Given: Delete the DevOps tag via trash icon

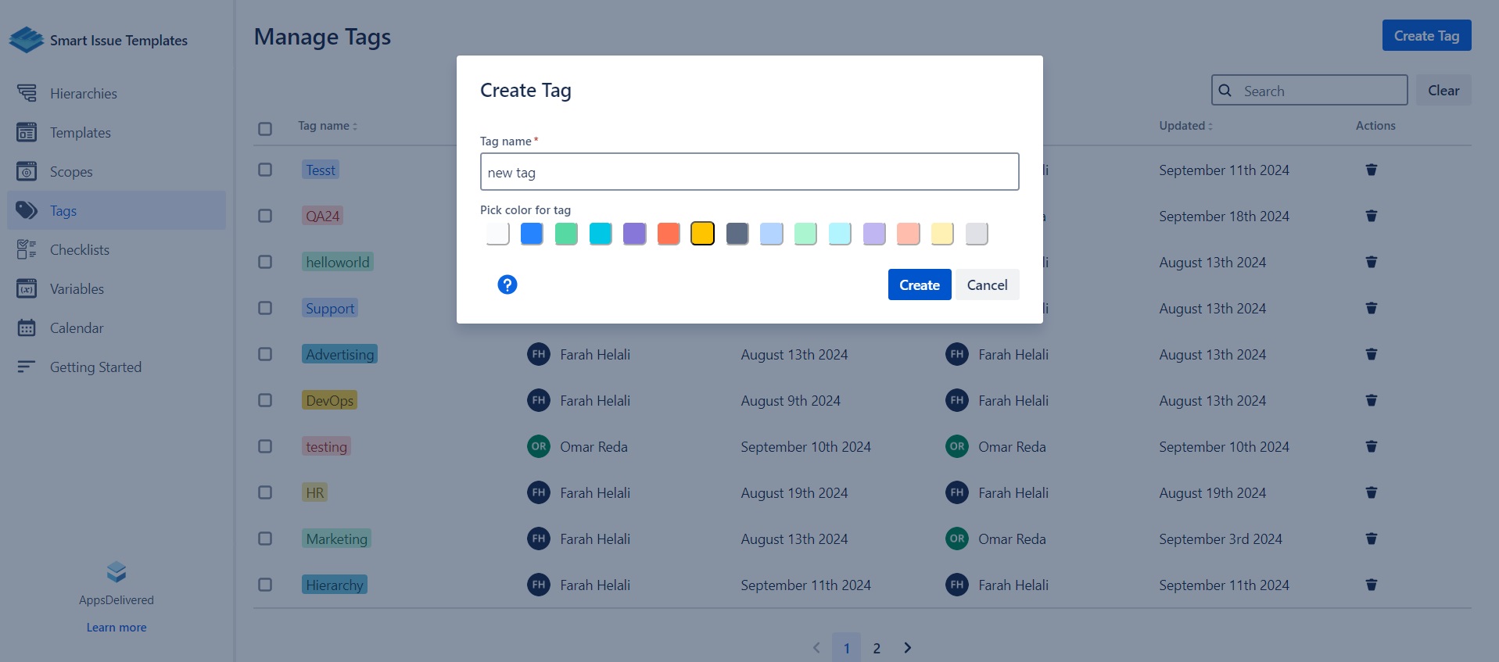Looking at the screenshot, I should tap(1371, 400).
